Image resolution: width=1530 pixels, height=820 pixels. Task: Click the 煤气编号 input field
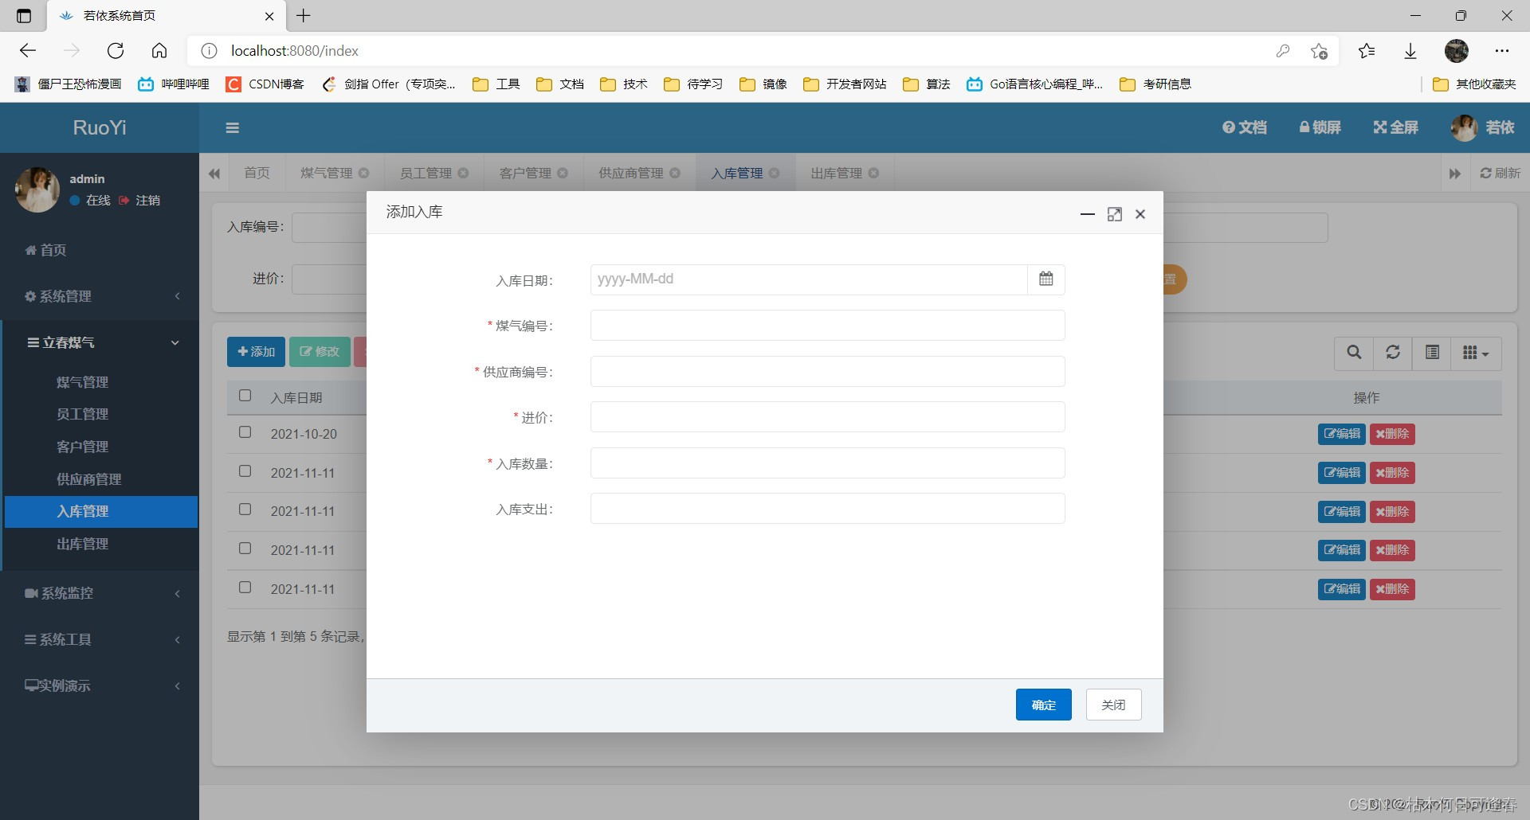[x=827, y=325]
